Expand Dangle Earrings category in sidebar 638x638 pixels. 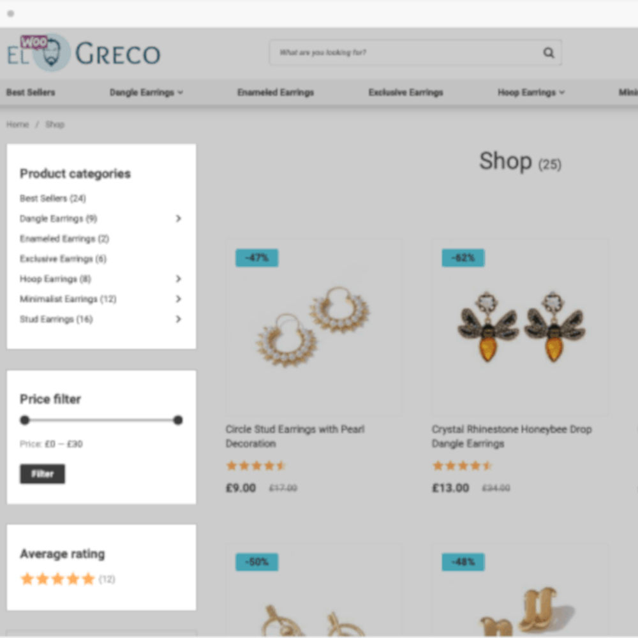[178, 218]
